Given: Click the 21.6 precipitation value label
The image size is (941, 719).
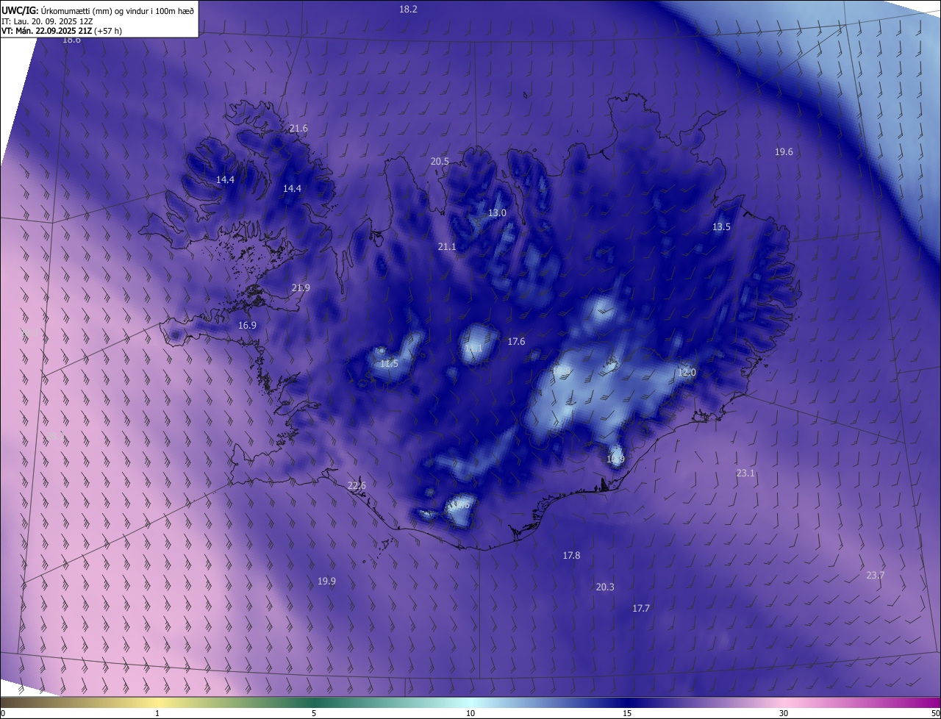Looking at the screenshot, I should coord(298,129).
